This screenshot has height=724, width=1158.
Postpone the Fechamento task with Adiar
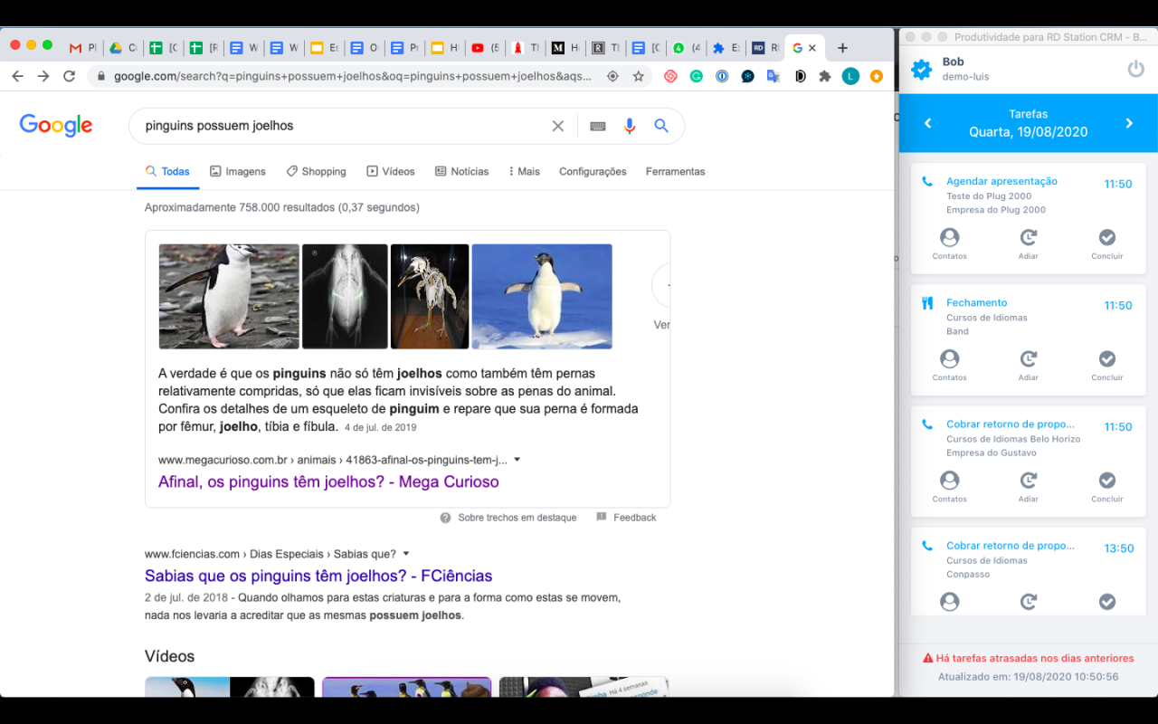(x=1029, y=365)
